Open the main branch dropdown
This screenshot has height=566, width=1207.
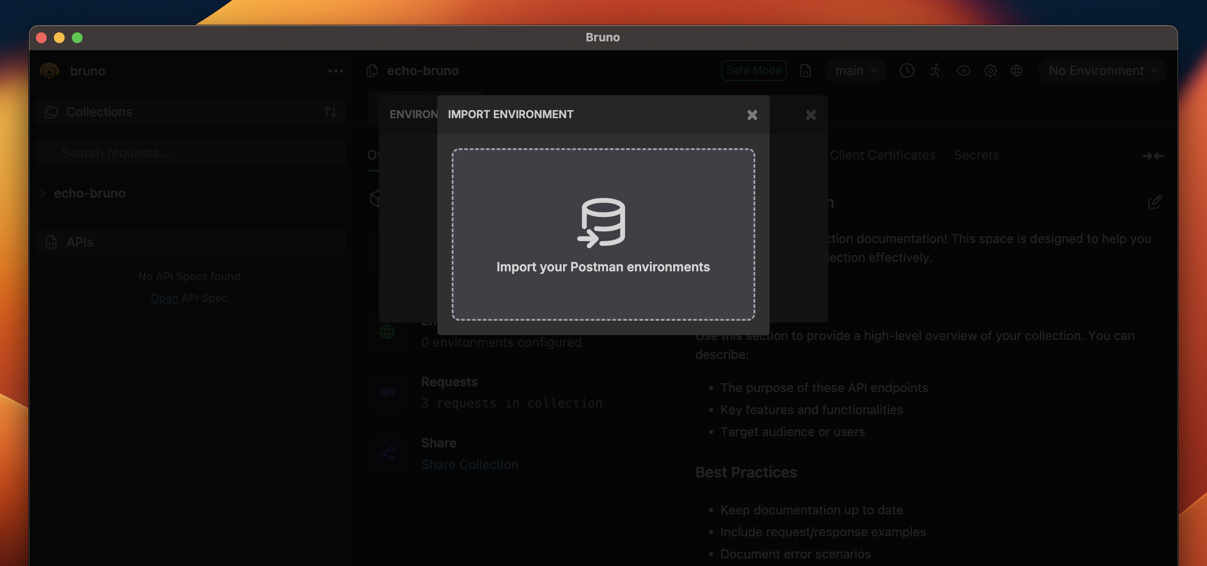(x=855, y=70)
